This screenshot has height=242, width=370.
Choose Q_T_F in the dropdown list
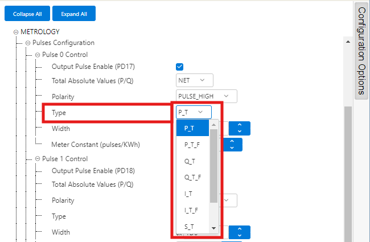(192, 177)
